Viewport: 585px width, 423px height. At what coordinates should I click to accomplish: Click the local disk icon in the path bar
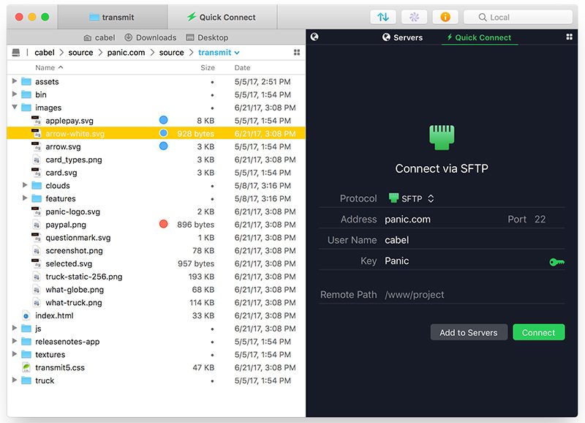point(16,53)
